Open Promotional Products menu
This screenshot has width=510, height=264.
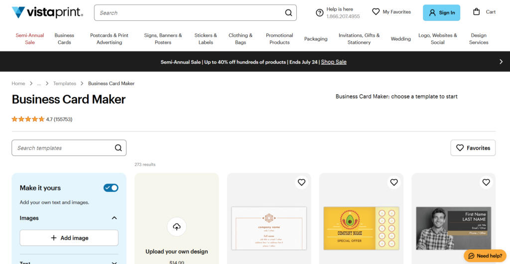(279, 39)
